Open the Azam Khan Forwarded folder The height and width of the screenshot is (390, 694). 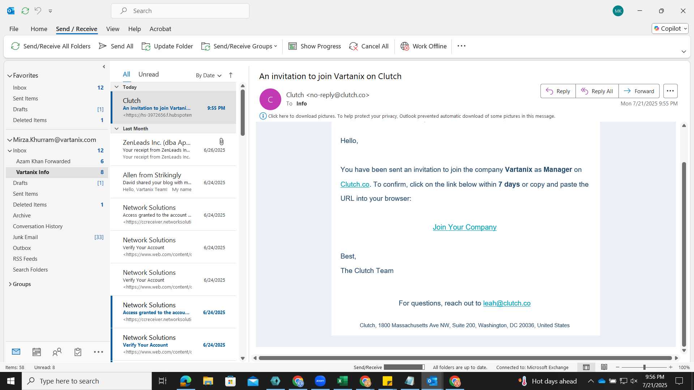(57, 161)
